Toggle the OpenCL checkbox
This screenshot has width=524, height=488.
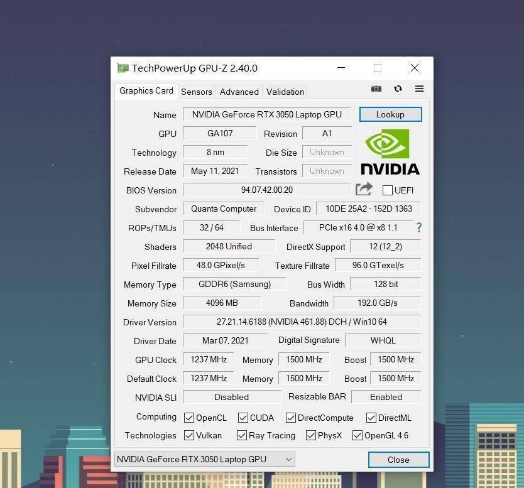(188, 418)
